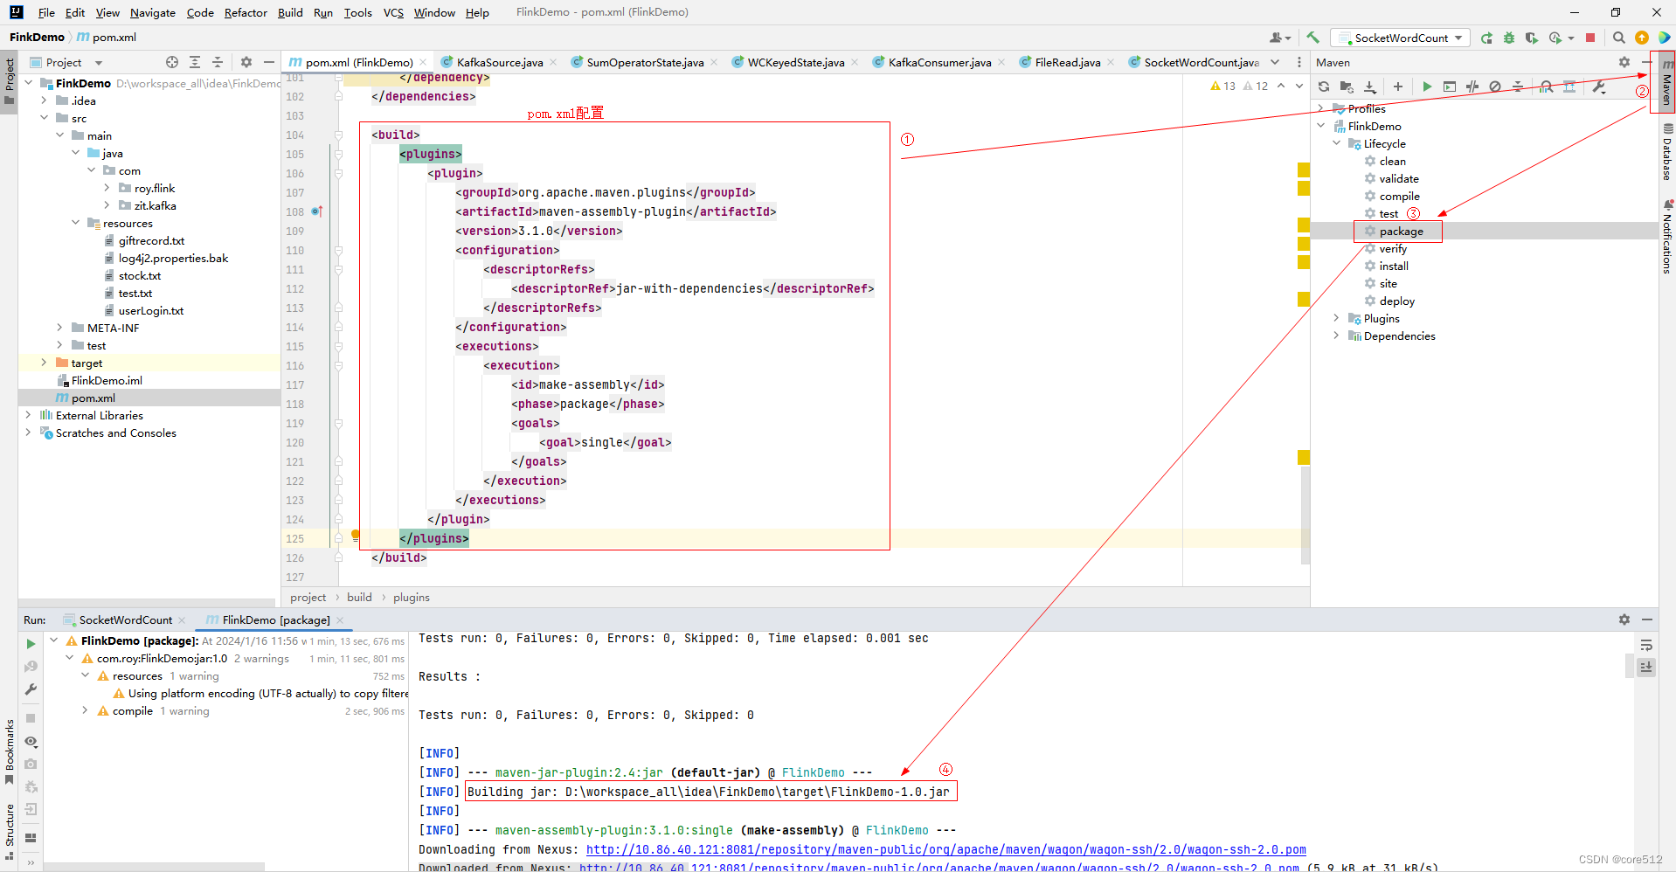
Task: Click the Maven download sources icon
Action: click(x=1369, y=87)
